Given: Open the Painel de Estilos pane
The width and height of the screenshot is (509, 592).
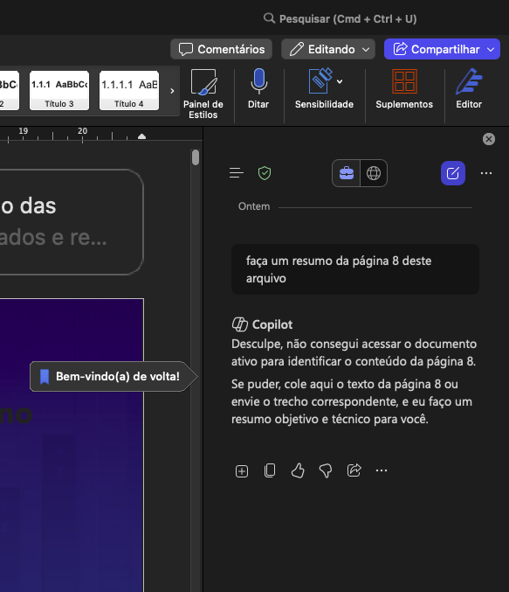Looking at the screenshot, I should [x=203, y=94].
